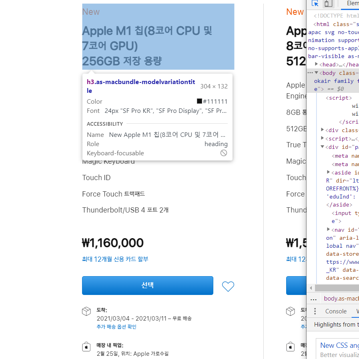The height and width of the screenshot is (359, 359).
Task: Collapse the body element node
Action: tap(317, 72)
